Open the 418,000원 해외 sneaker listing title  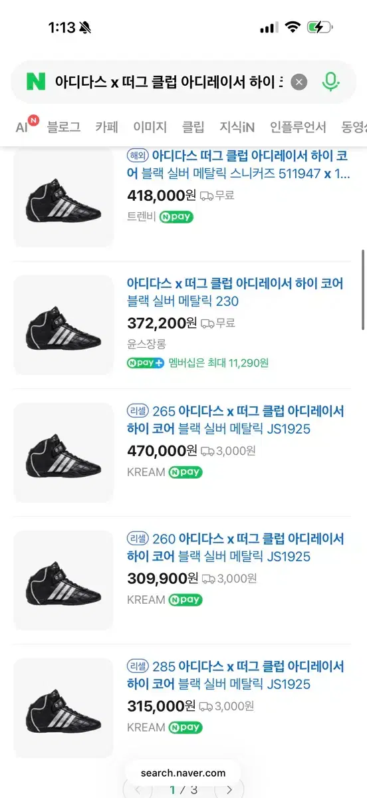click(x=238, y=164)
